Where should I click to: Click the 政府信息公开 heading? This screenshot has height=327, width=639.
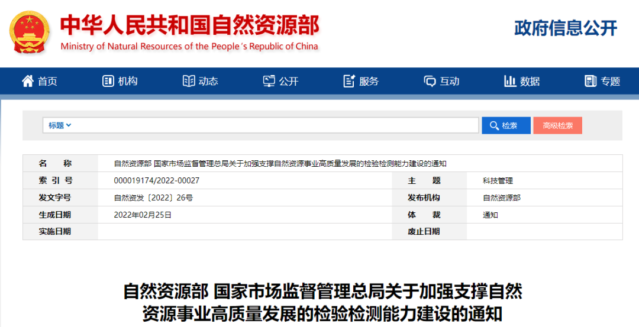566,28
